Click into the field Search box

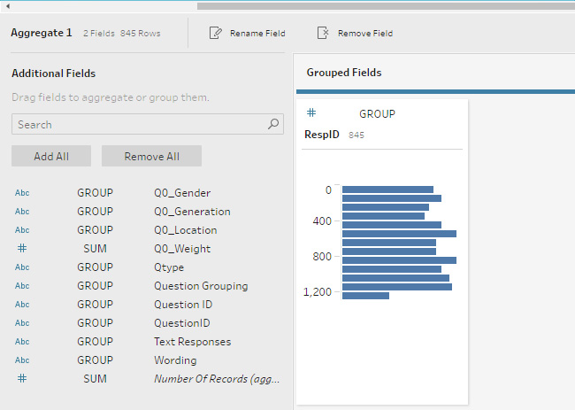pos(137,125)
